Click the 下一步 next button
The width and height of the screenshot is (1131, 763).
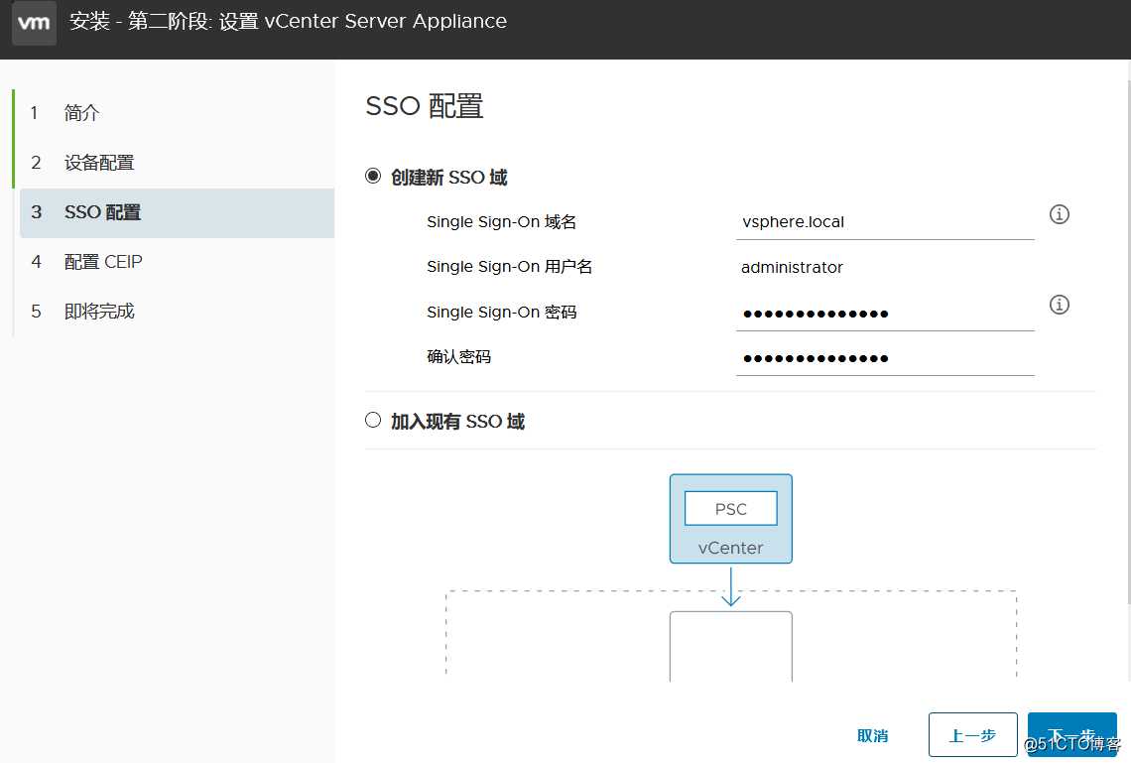[x=1071, y=735]
